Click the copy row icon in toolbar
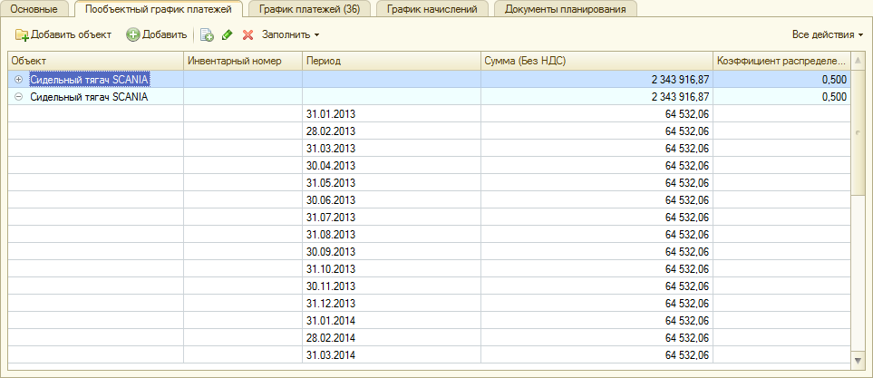This screenshot has width=873, height=378. pos(207,34)
